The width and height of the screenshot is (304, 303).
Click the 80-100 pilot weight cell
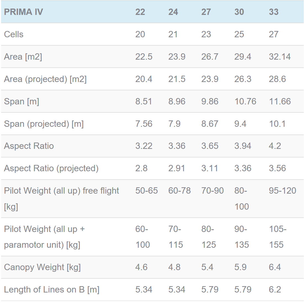click(242, 199)
